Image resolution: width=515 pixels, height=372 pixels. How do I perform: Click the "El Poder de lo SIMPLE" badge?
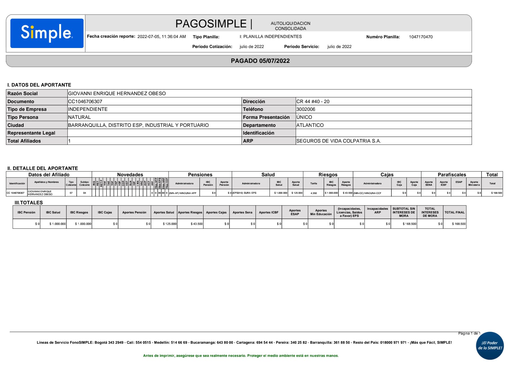490,345
